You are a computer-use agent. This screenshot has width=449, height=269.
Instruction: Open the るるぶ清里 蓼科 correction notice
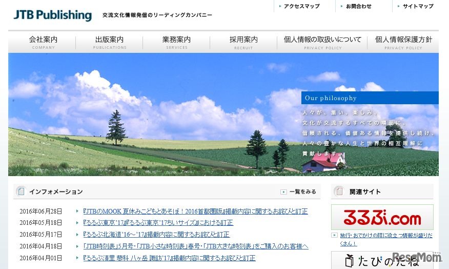pos(169,258)
